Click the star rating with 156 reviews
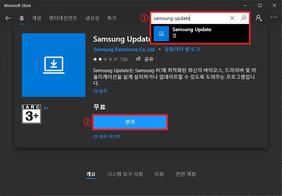This screenshot has height=196, width=282. [110, 59]
